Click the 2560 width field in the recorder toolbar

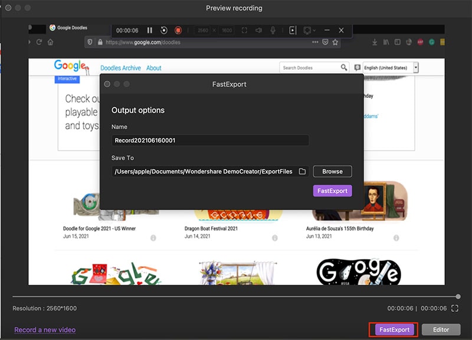202,31
